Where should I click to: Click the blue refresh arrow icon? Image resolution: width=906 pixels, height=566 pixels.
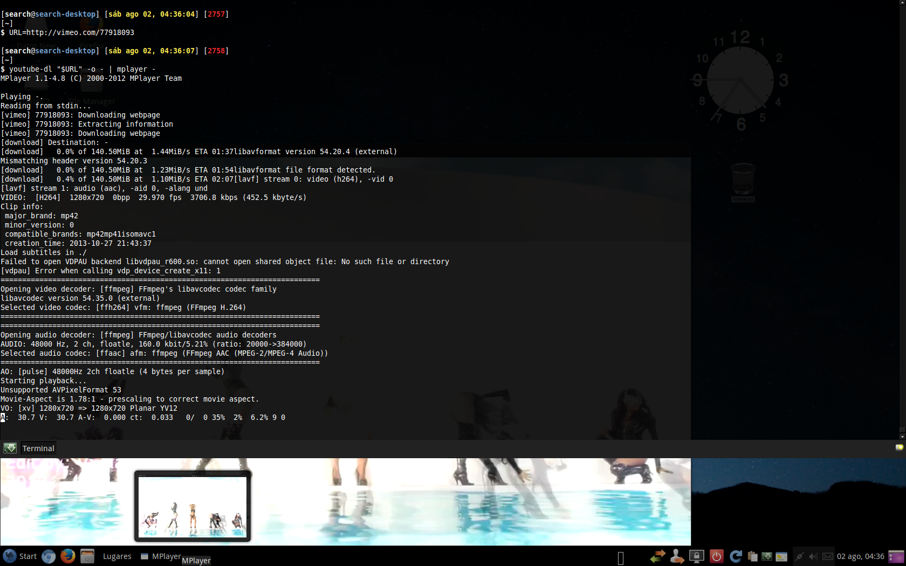click(736, 556)
